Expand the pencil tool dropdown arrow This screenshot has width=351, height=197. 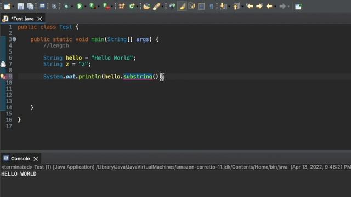[162, 7]
